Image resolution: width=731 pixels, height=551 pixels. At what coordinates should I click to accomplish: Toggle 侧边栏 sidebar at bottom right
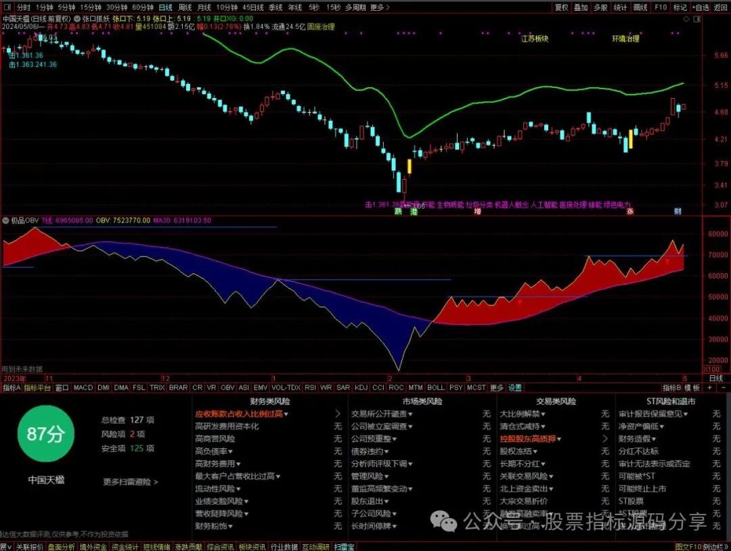(715, 547)
